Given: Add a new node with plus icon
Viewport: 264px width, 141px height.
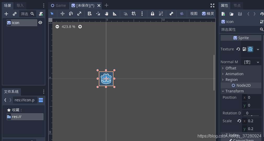Looking at the screenshot, I should coord(6,14).
